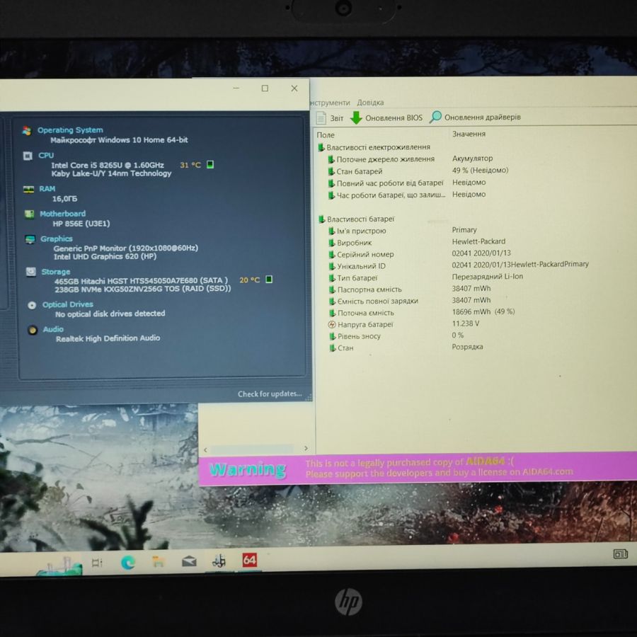Viewport: 637px width, 637px height.
Task: Open the Звіт report button in AIDA64
Action: 330,118
